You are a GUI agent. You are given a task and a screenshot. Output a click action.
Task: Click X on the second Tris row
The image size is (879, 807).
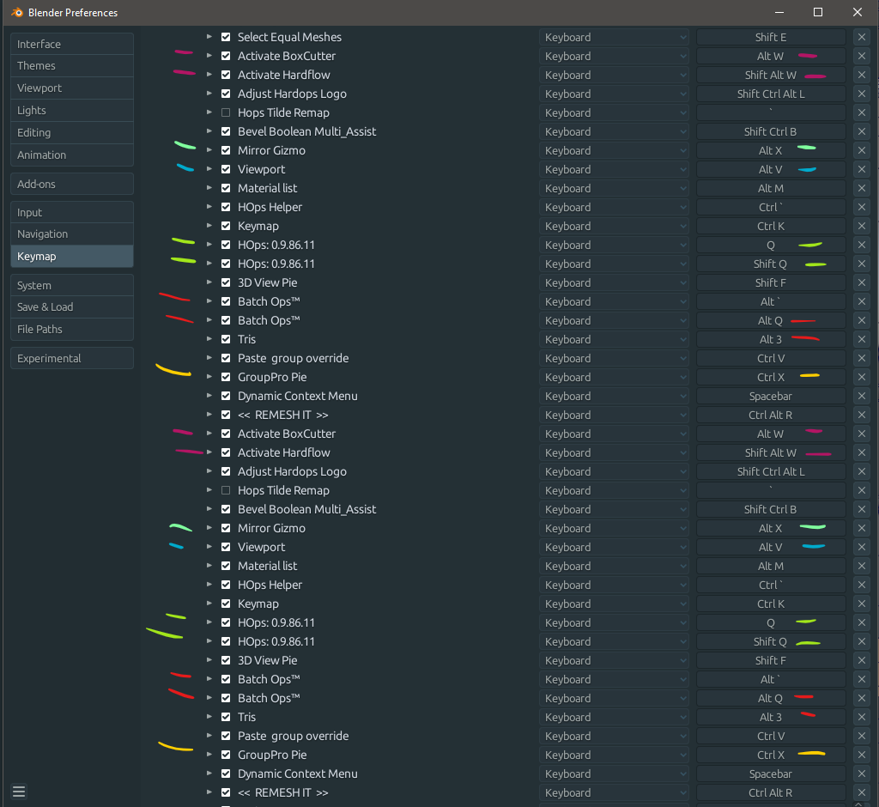862,717
